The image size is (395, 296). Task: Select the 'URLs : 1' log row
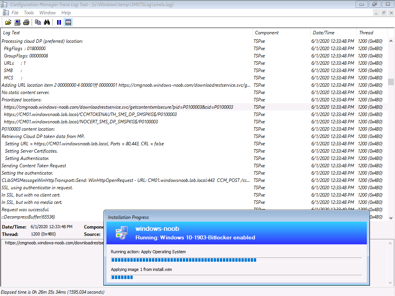[194, 63]
